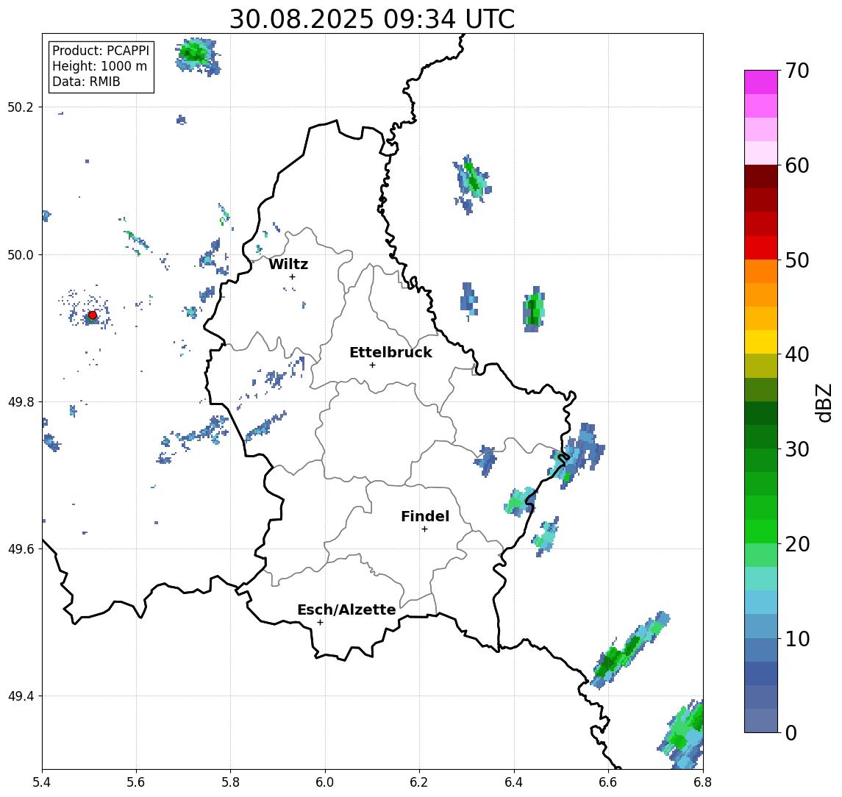Click the 'Product: PCAPPI' legend line
The height and width of the screenshot is (797, 842).
pyautogui.click(x=101, y=51)
